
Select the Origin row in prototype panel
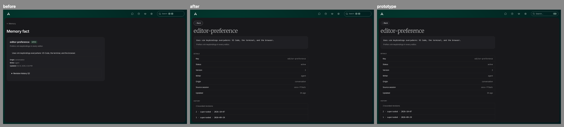coord(438,82)
